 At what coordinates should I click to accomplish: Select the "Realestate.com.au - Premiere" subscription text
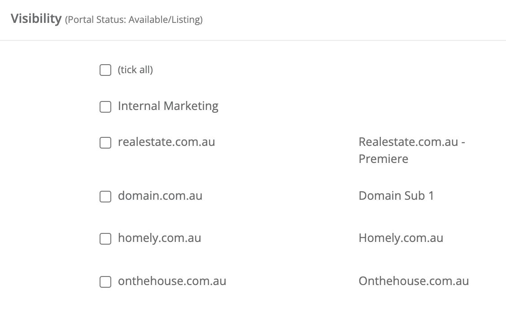click(412, 150)
